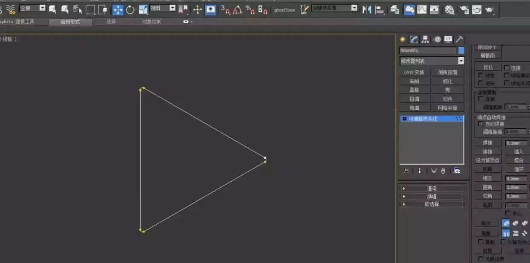Viewport: 530px width, 263px height.
Task: Open the 选择 ribbon tab
Action: tap(111, 22)
